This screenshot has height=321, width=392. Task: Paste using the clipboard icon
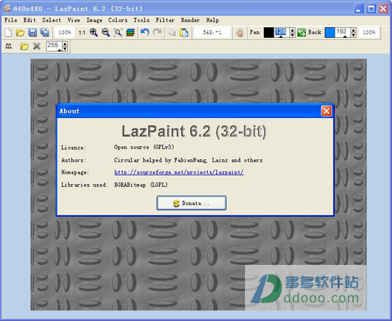184,33
